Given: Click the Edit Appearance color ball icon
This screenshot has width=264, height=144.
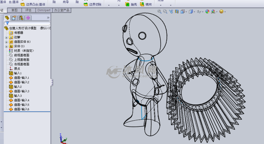Looking at the screenshot, I should [207, 12].
